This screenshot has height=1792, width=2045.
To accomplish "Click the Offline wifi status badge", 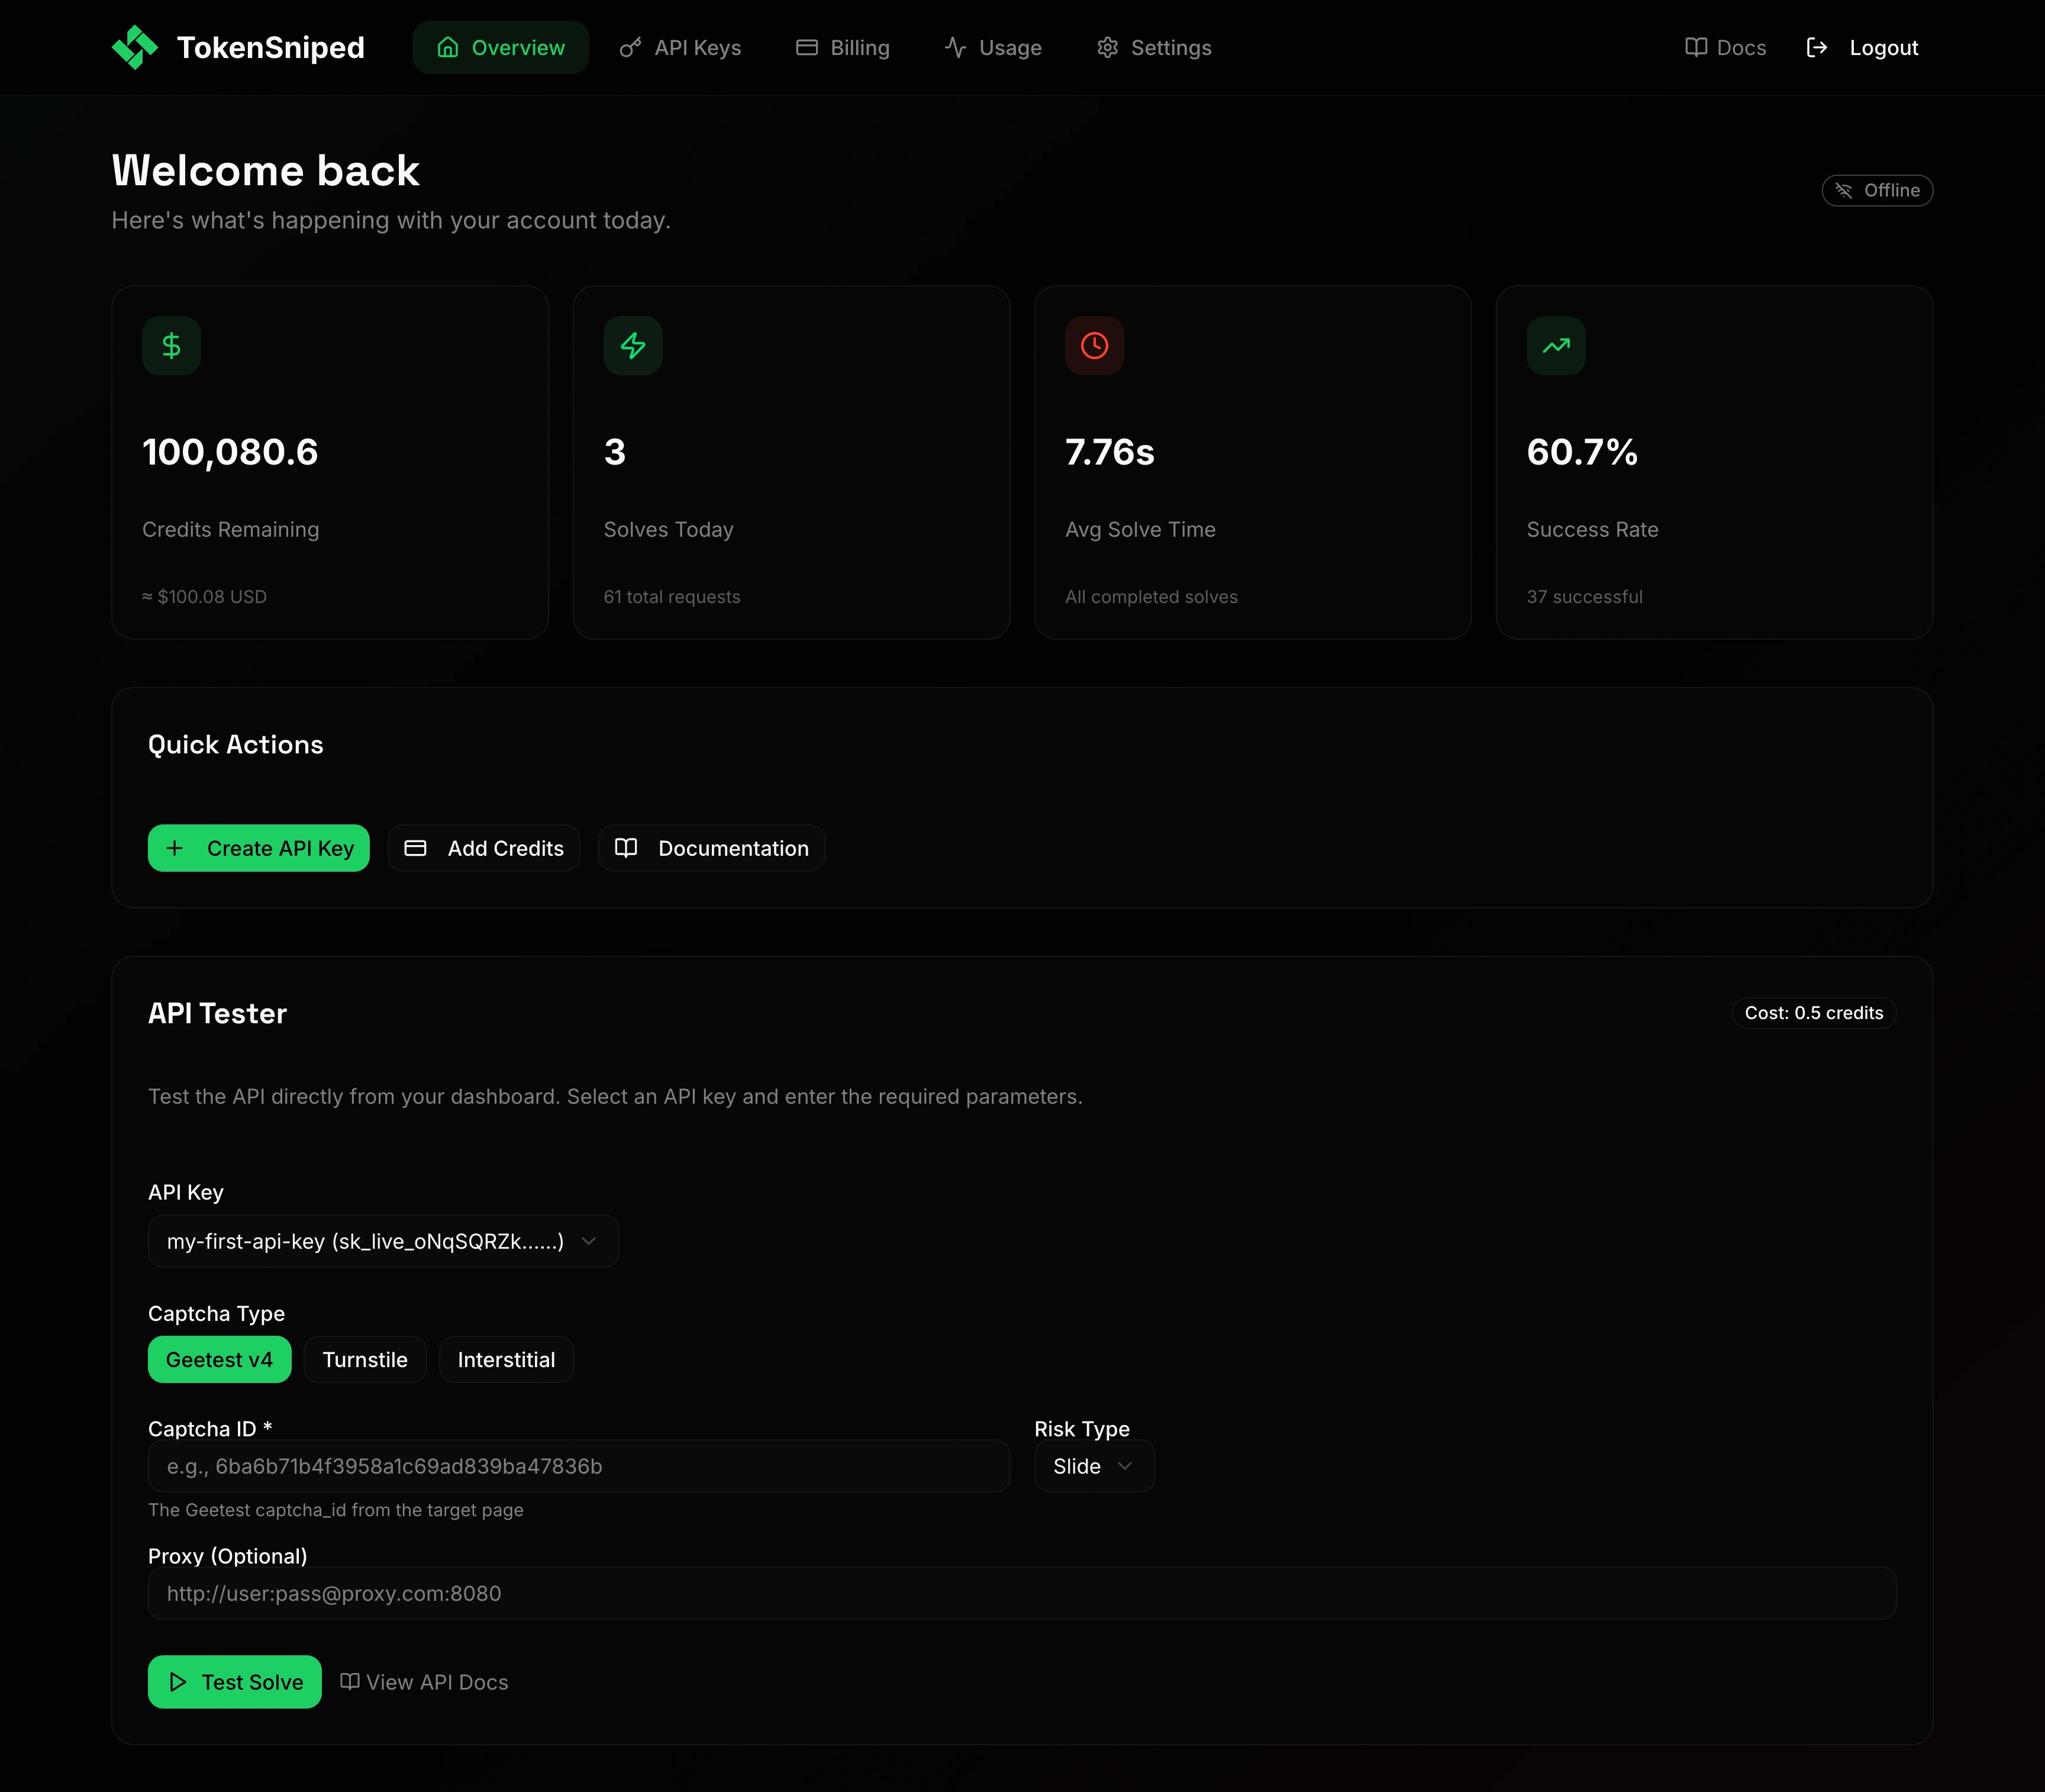I will [x=1876, y=190].
